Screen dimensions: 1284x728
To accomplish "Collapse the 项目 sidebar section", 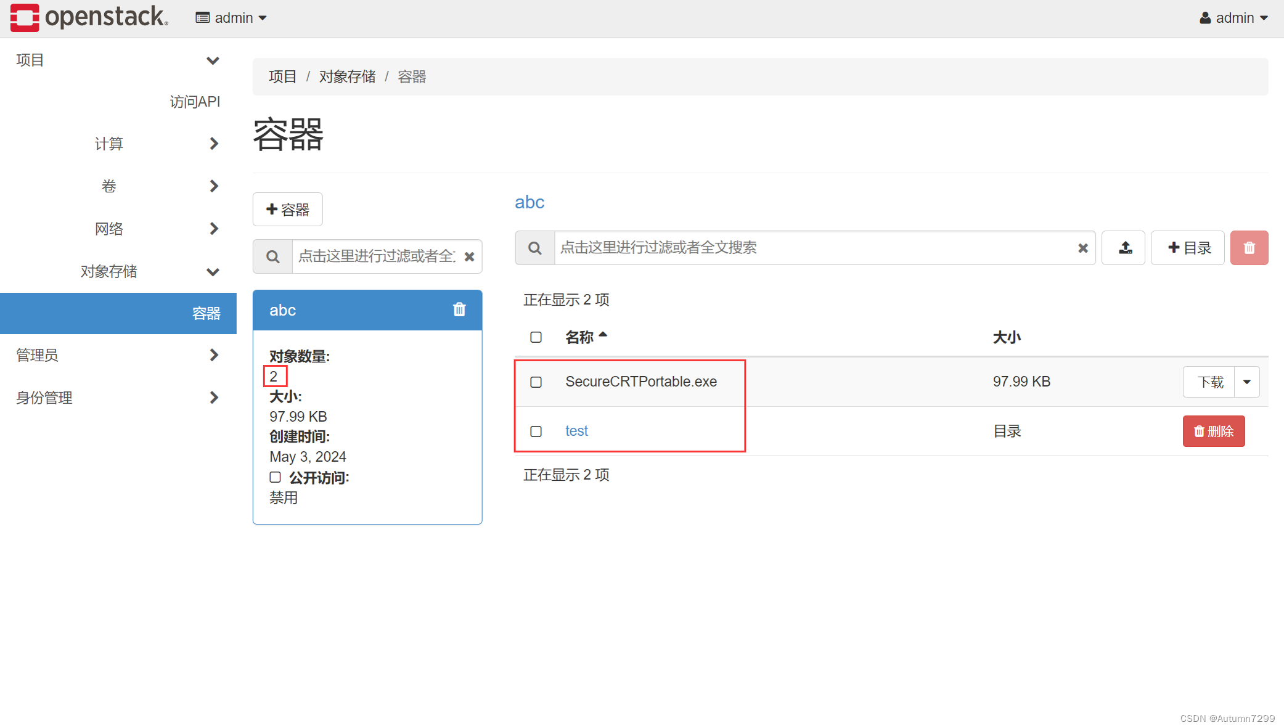I will tap(118, 60).
